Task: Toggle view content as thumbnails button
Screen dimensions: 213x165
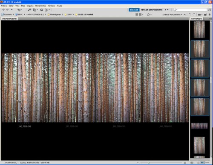Action: pyautogui.click(x=198, y=162)
